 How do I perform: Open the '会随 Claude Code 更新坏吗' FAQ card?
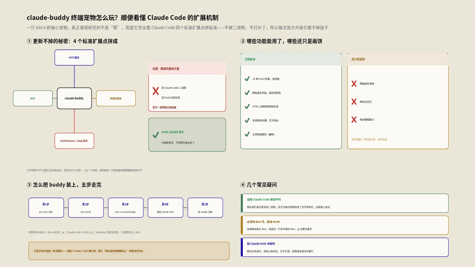tap(344, 203)
